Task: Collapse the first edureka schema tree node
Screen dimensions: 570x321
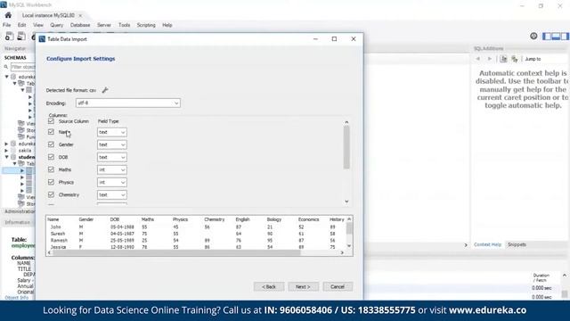Action: click(6, 77)
